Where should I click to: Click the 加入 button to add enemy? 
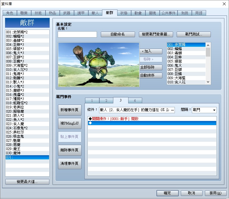pos(151,51)
